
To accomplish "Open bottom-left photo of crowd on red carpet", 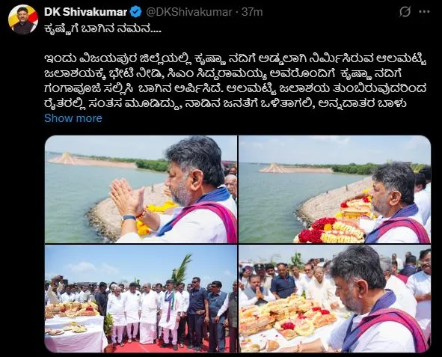I will [x=141, y=299].
